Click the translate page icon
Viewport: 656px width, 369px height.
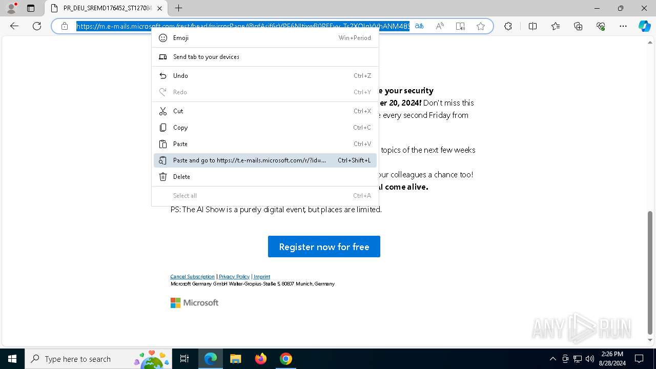tap(419, 26)
